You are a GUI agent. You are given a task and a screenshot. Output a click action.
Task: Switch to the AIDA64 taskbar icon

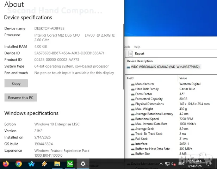pyautogui.click(x=70, y=164)
